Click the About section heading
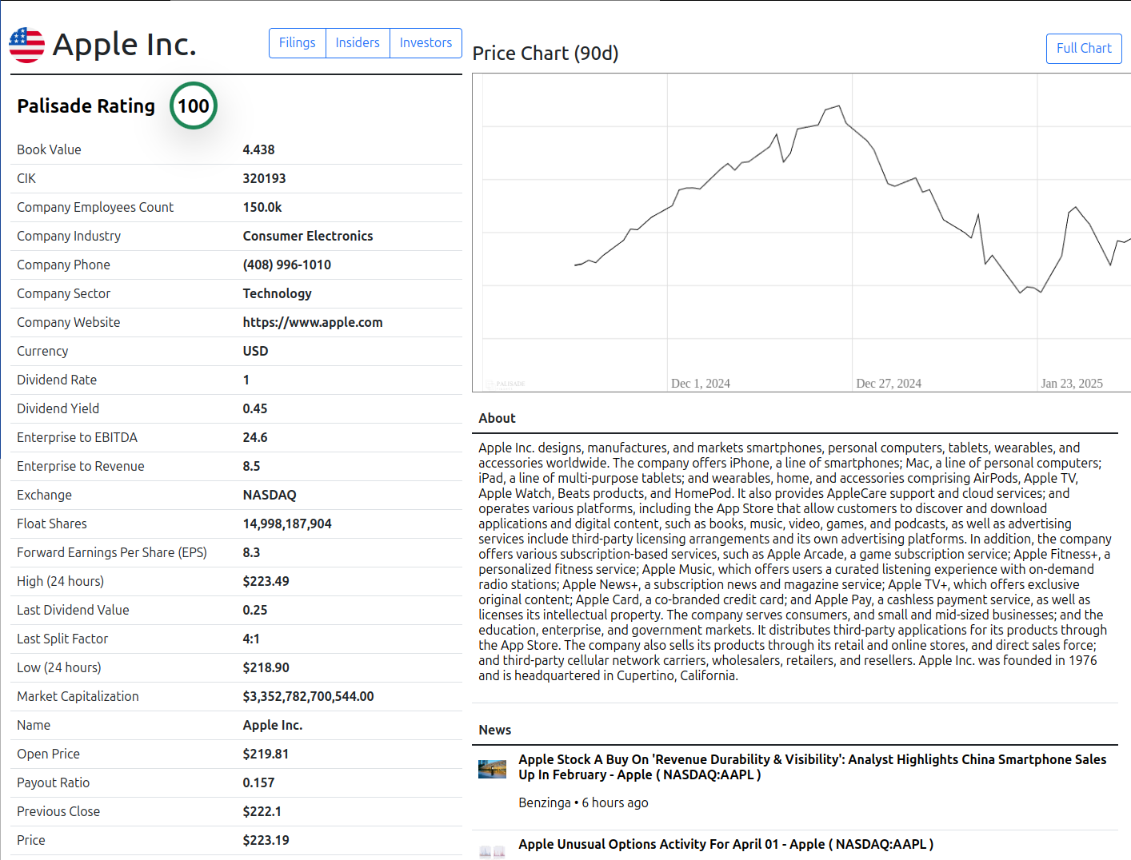1131x860 pixels. (x=497, y=418)
